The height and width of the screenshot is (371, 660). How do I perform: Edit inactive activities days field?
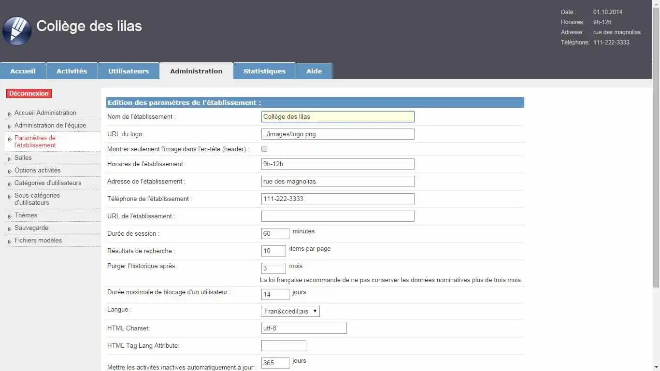coord(275,363)
